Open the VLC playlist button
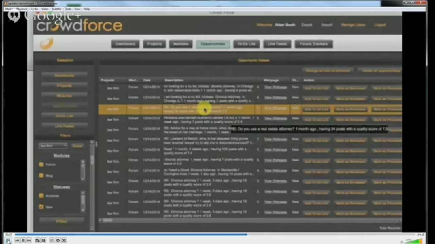The image size is (435, 244). (x=52, y=240)
